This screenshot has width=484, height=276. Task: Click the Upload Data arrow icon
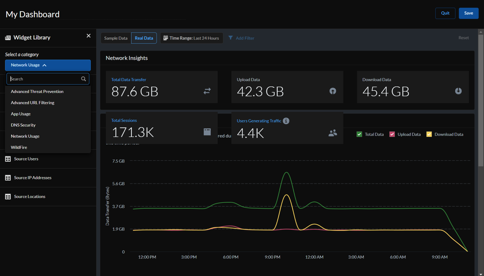[x=333, y=91]
